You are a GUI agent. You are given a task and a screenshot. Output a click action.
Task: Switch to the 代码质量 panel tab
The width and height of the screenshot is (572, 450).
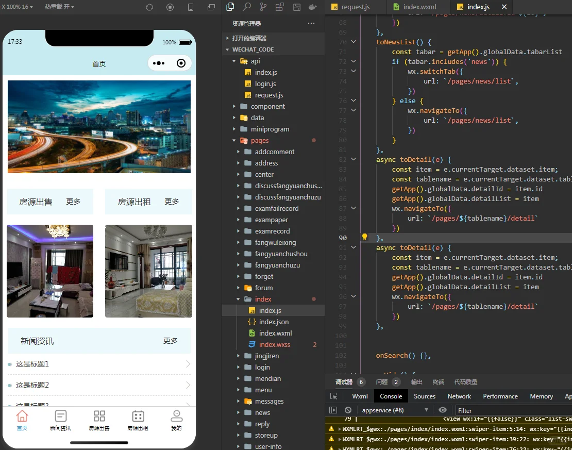465,382
